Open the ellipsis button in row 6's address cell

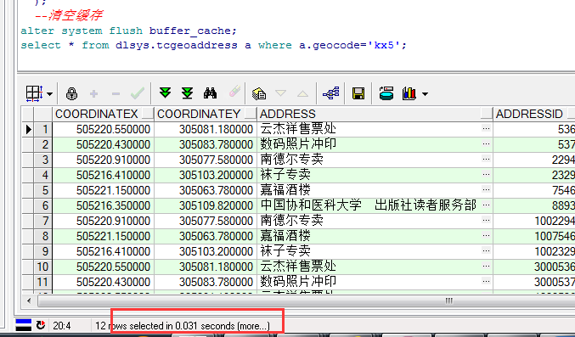click(x=487, y=205)
